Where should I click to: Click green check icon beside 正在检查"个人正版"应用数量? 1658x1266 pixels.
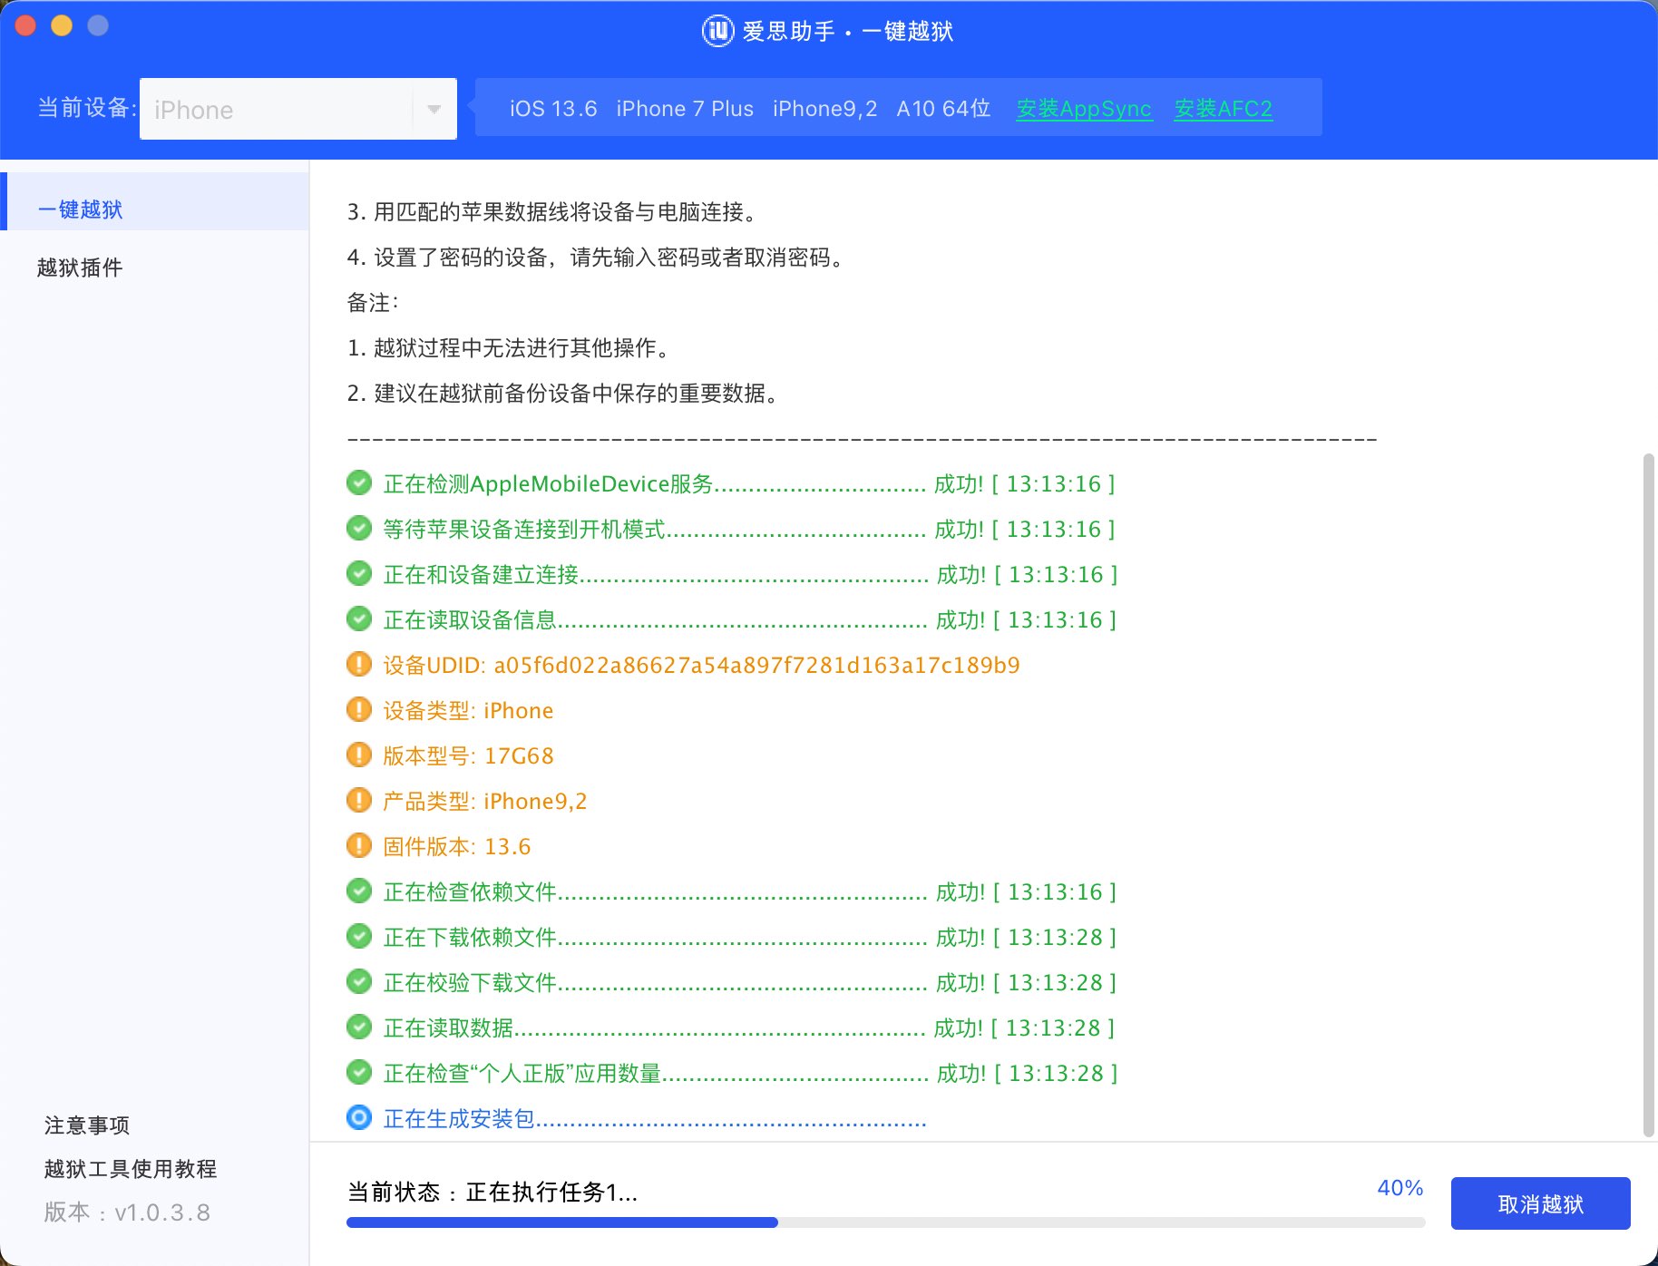pos(359,1072)
